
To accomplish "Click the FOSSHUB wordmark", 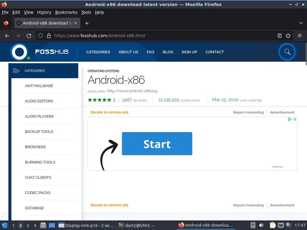I will (x=52, y=52).
